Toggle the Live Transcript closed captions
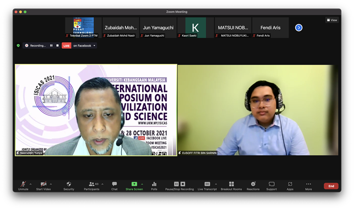 click(207, 184)
